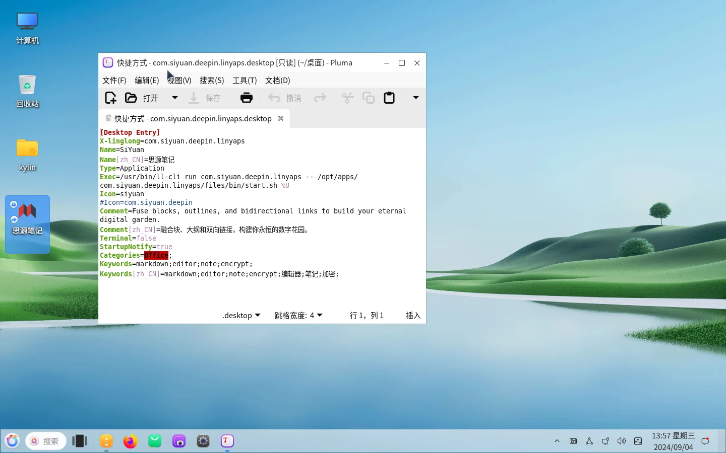
Task: Open the 工具(T) menu
Action: (245, 81)
